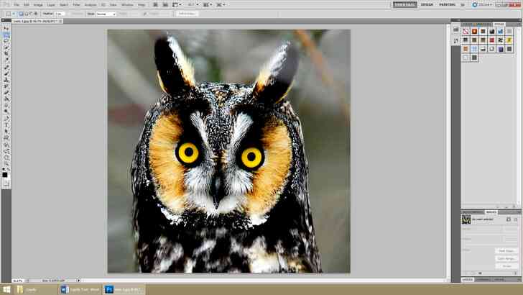Select the Eyedropper tool
The image size is (523, 295).
coord(6,60)
